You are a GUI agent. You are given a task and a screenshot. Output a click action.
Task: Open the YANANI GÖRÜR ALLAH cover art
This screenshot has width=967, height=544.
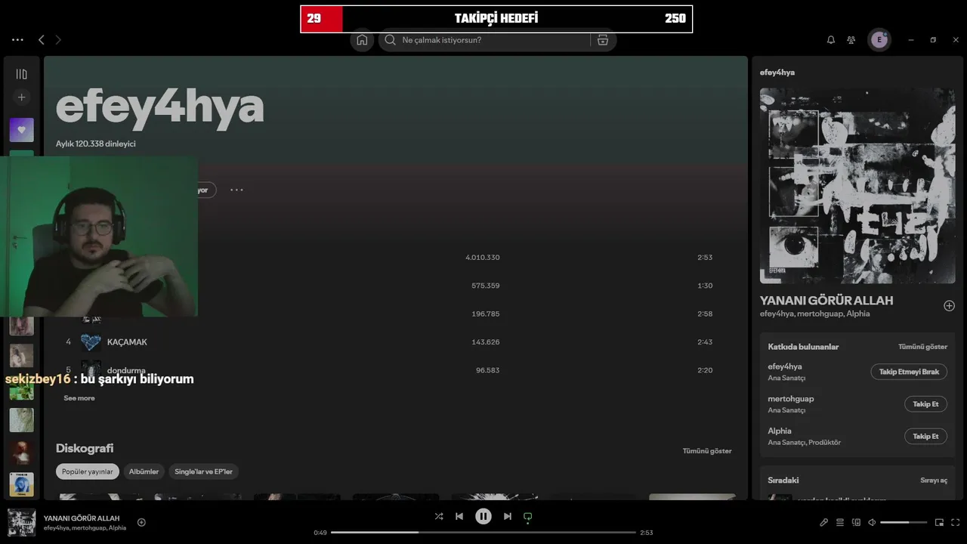pyautogui.click(x=857, y=186)
